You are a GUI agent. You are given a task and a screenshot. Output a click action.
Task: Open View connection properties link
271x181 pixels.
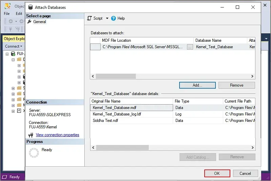57,135
